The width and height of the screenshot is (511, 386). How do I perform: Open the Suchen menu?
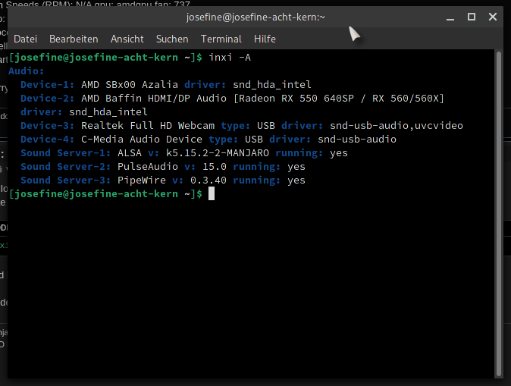(x=172, y=39)
